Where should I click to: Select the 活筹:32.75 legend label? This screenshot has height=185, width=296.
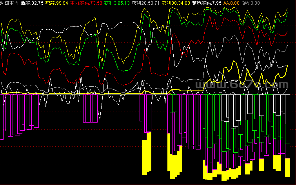coord(32,3)
